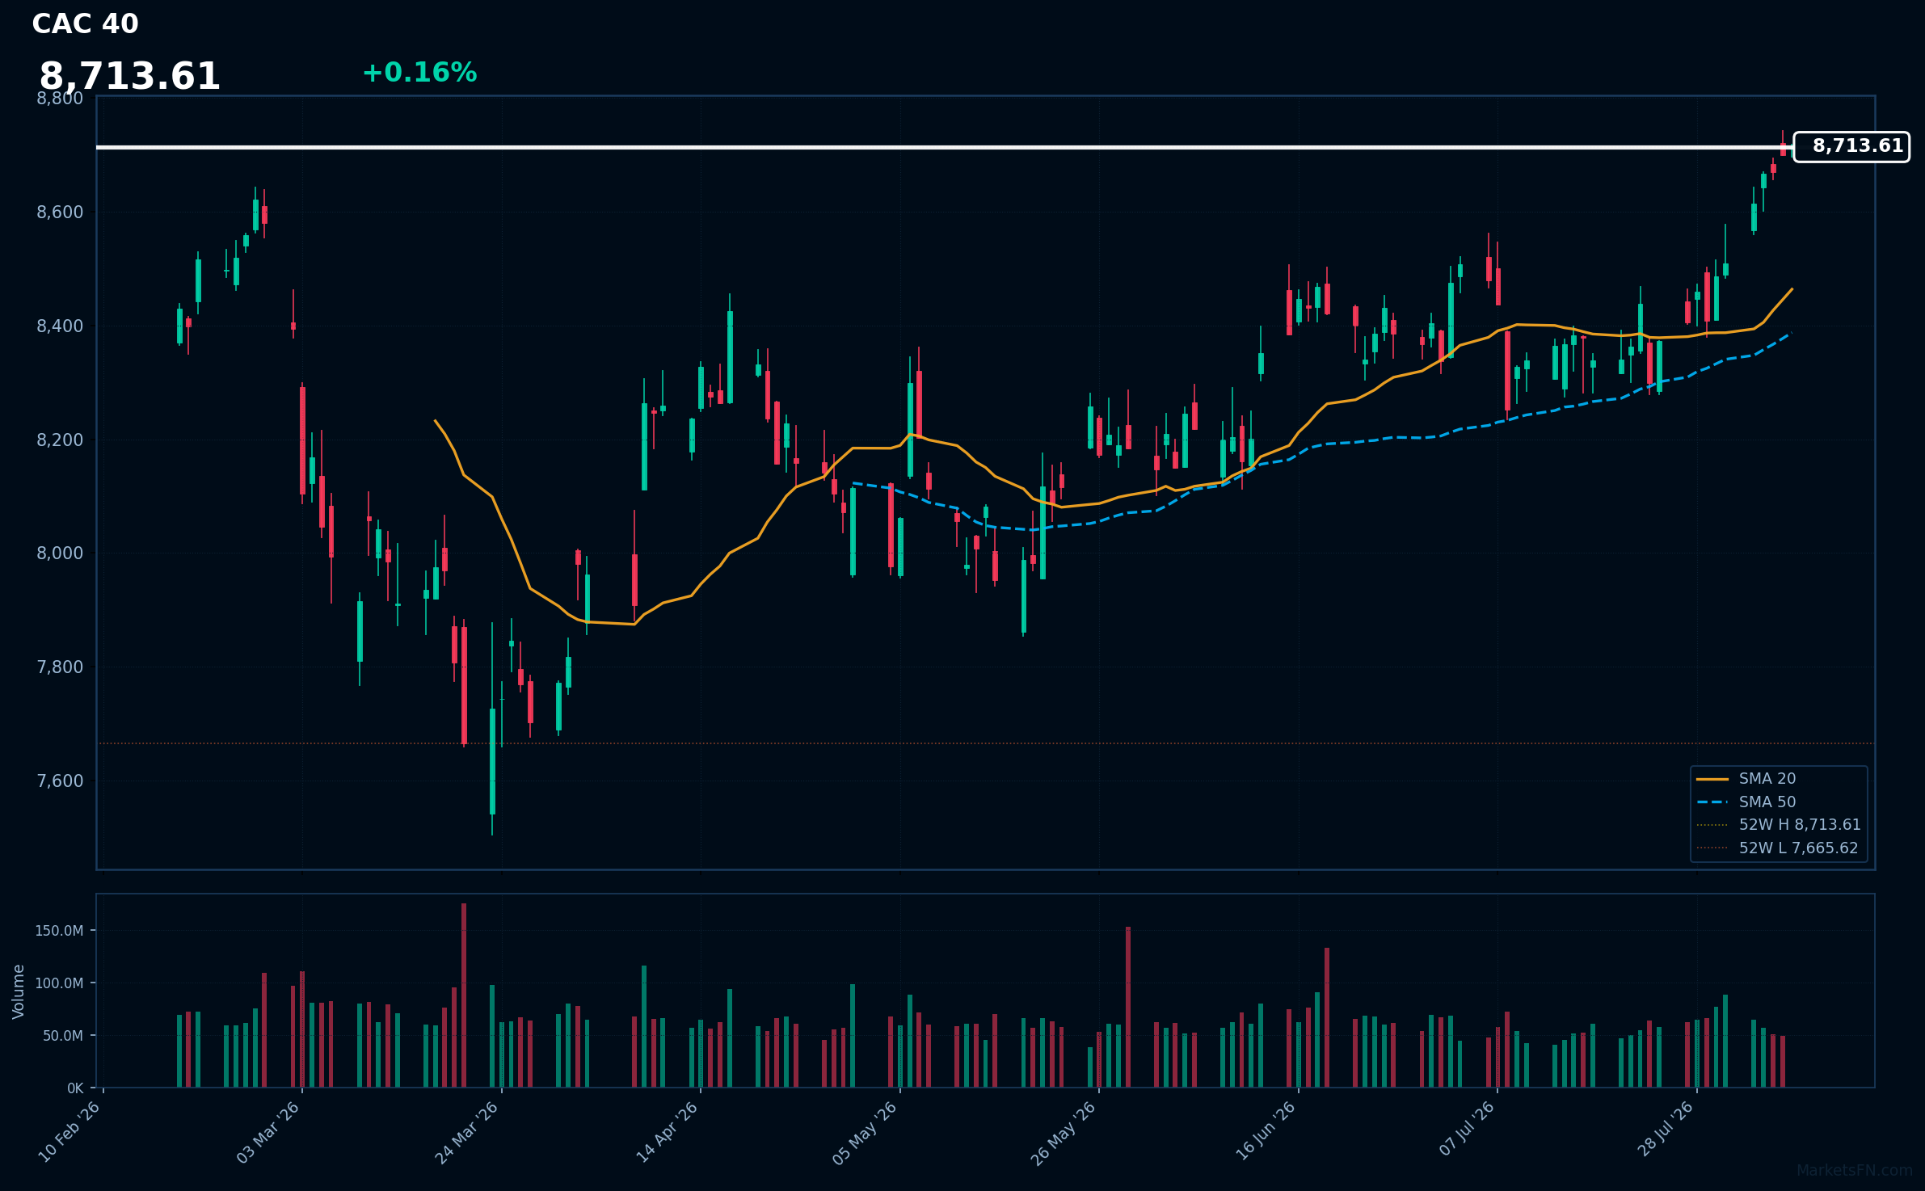Click the 7,800 price axis label
This screenshot has height=1191, width=1925.
60,667
